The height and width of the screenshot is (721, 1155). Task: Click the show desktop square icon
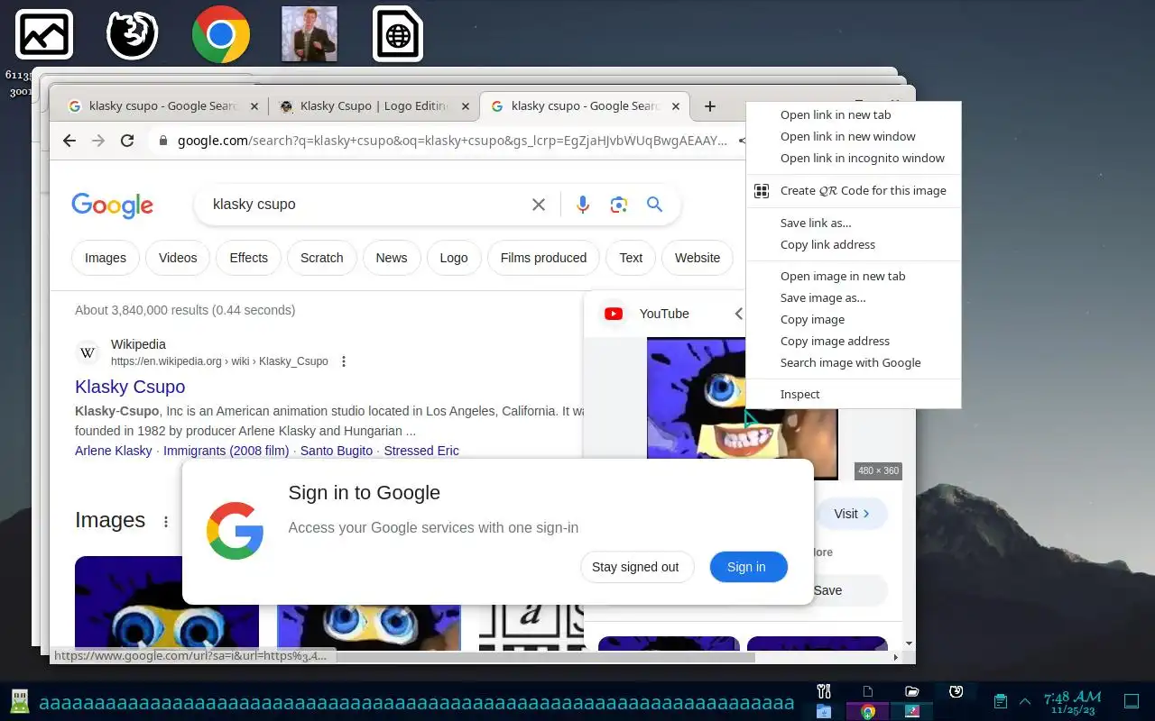click(1132, 701)
